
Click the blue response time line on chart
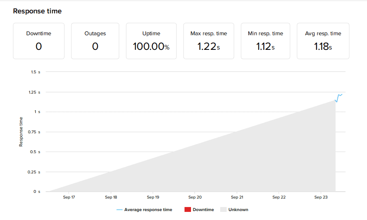(339, 96)
